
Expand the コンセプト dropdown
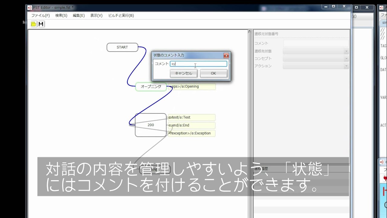click(x=346, y=58)
